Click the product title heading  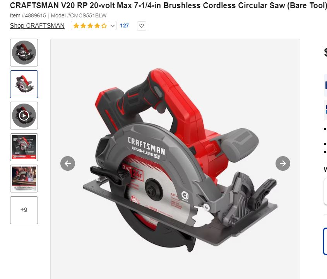point(168,6)
